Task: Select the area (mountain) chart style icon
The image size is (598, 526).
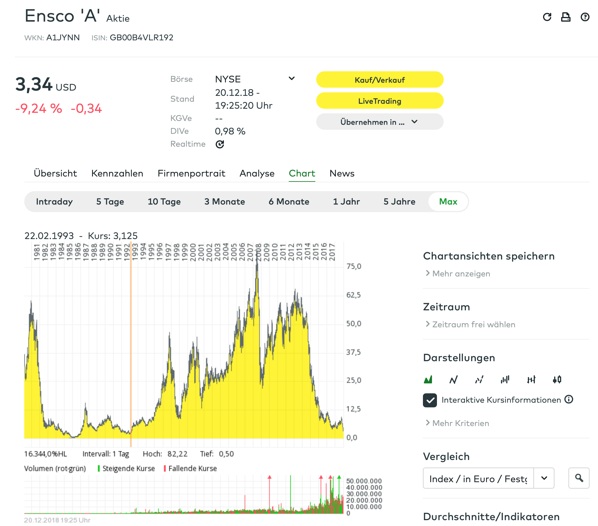Action: (x=428, y=380)
